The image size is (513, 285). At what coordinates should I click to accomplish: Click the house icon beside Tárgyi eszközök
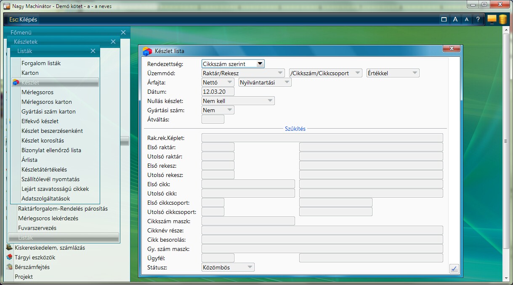[x=9, y=257]
